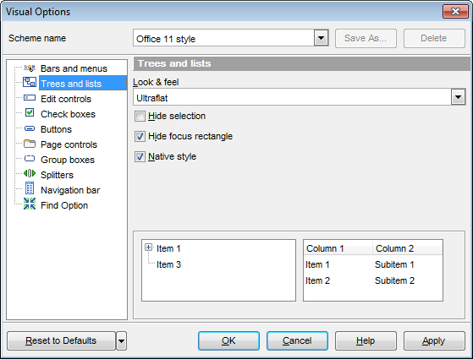This screenshot has height=359, width=473.
Task: Go to Check boxes settings
Action: 68,114
